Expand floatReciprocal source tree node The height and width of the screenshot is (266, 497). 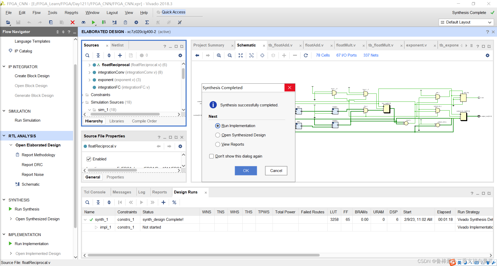tap(89, 65)
